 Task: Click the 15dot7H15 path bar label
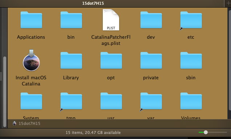coord(29,123)
